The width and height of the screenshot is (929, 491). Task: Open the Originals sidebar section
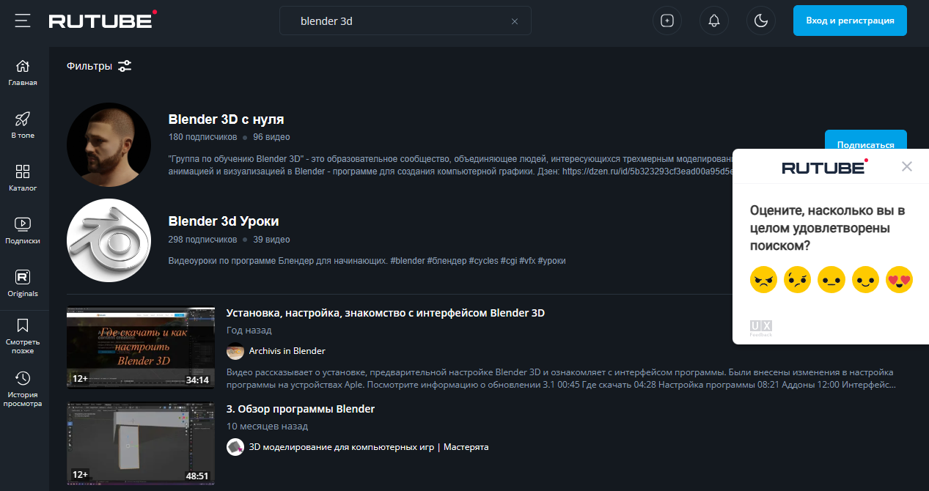(23, 284)
